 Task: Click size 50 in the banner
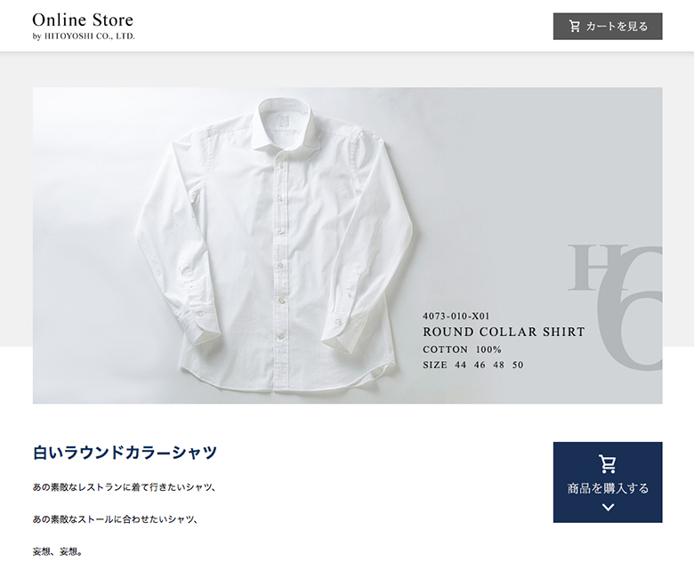518,365
